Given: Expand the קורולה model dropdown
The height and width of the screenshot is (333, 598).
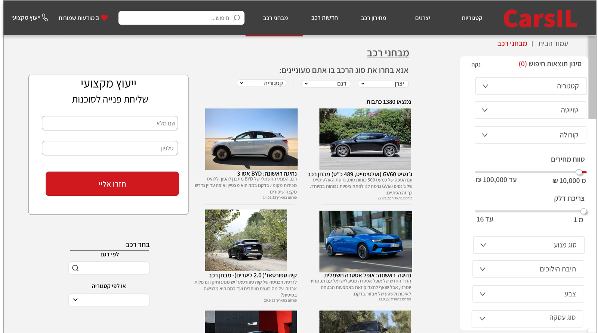Looking at the screenshot, I should tap(530, 135).
